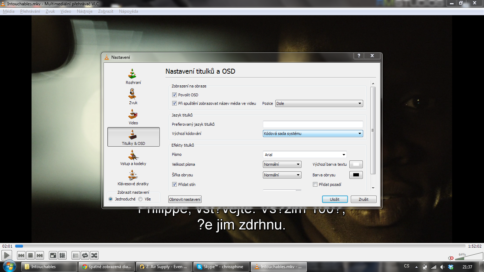Switch to Chrome taskbar window
This screenshot has height=272, width=484.
107,267
